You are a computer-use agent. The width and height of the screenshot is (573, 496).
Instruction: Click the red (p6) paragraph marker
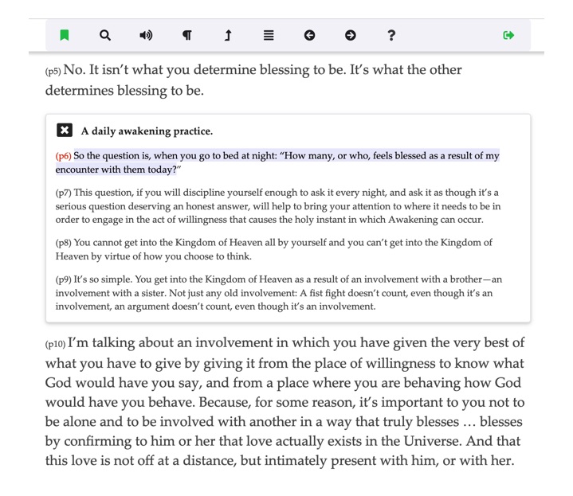click(63, 156)
